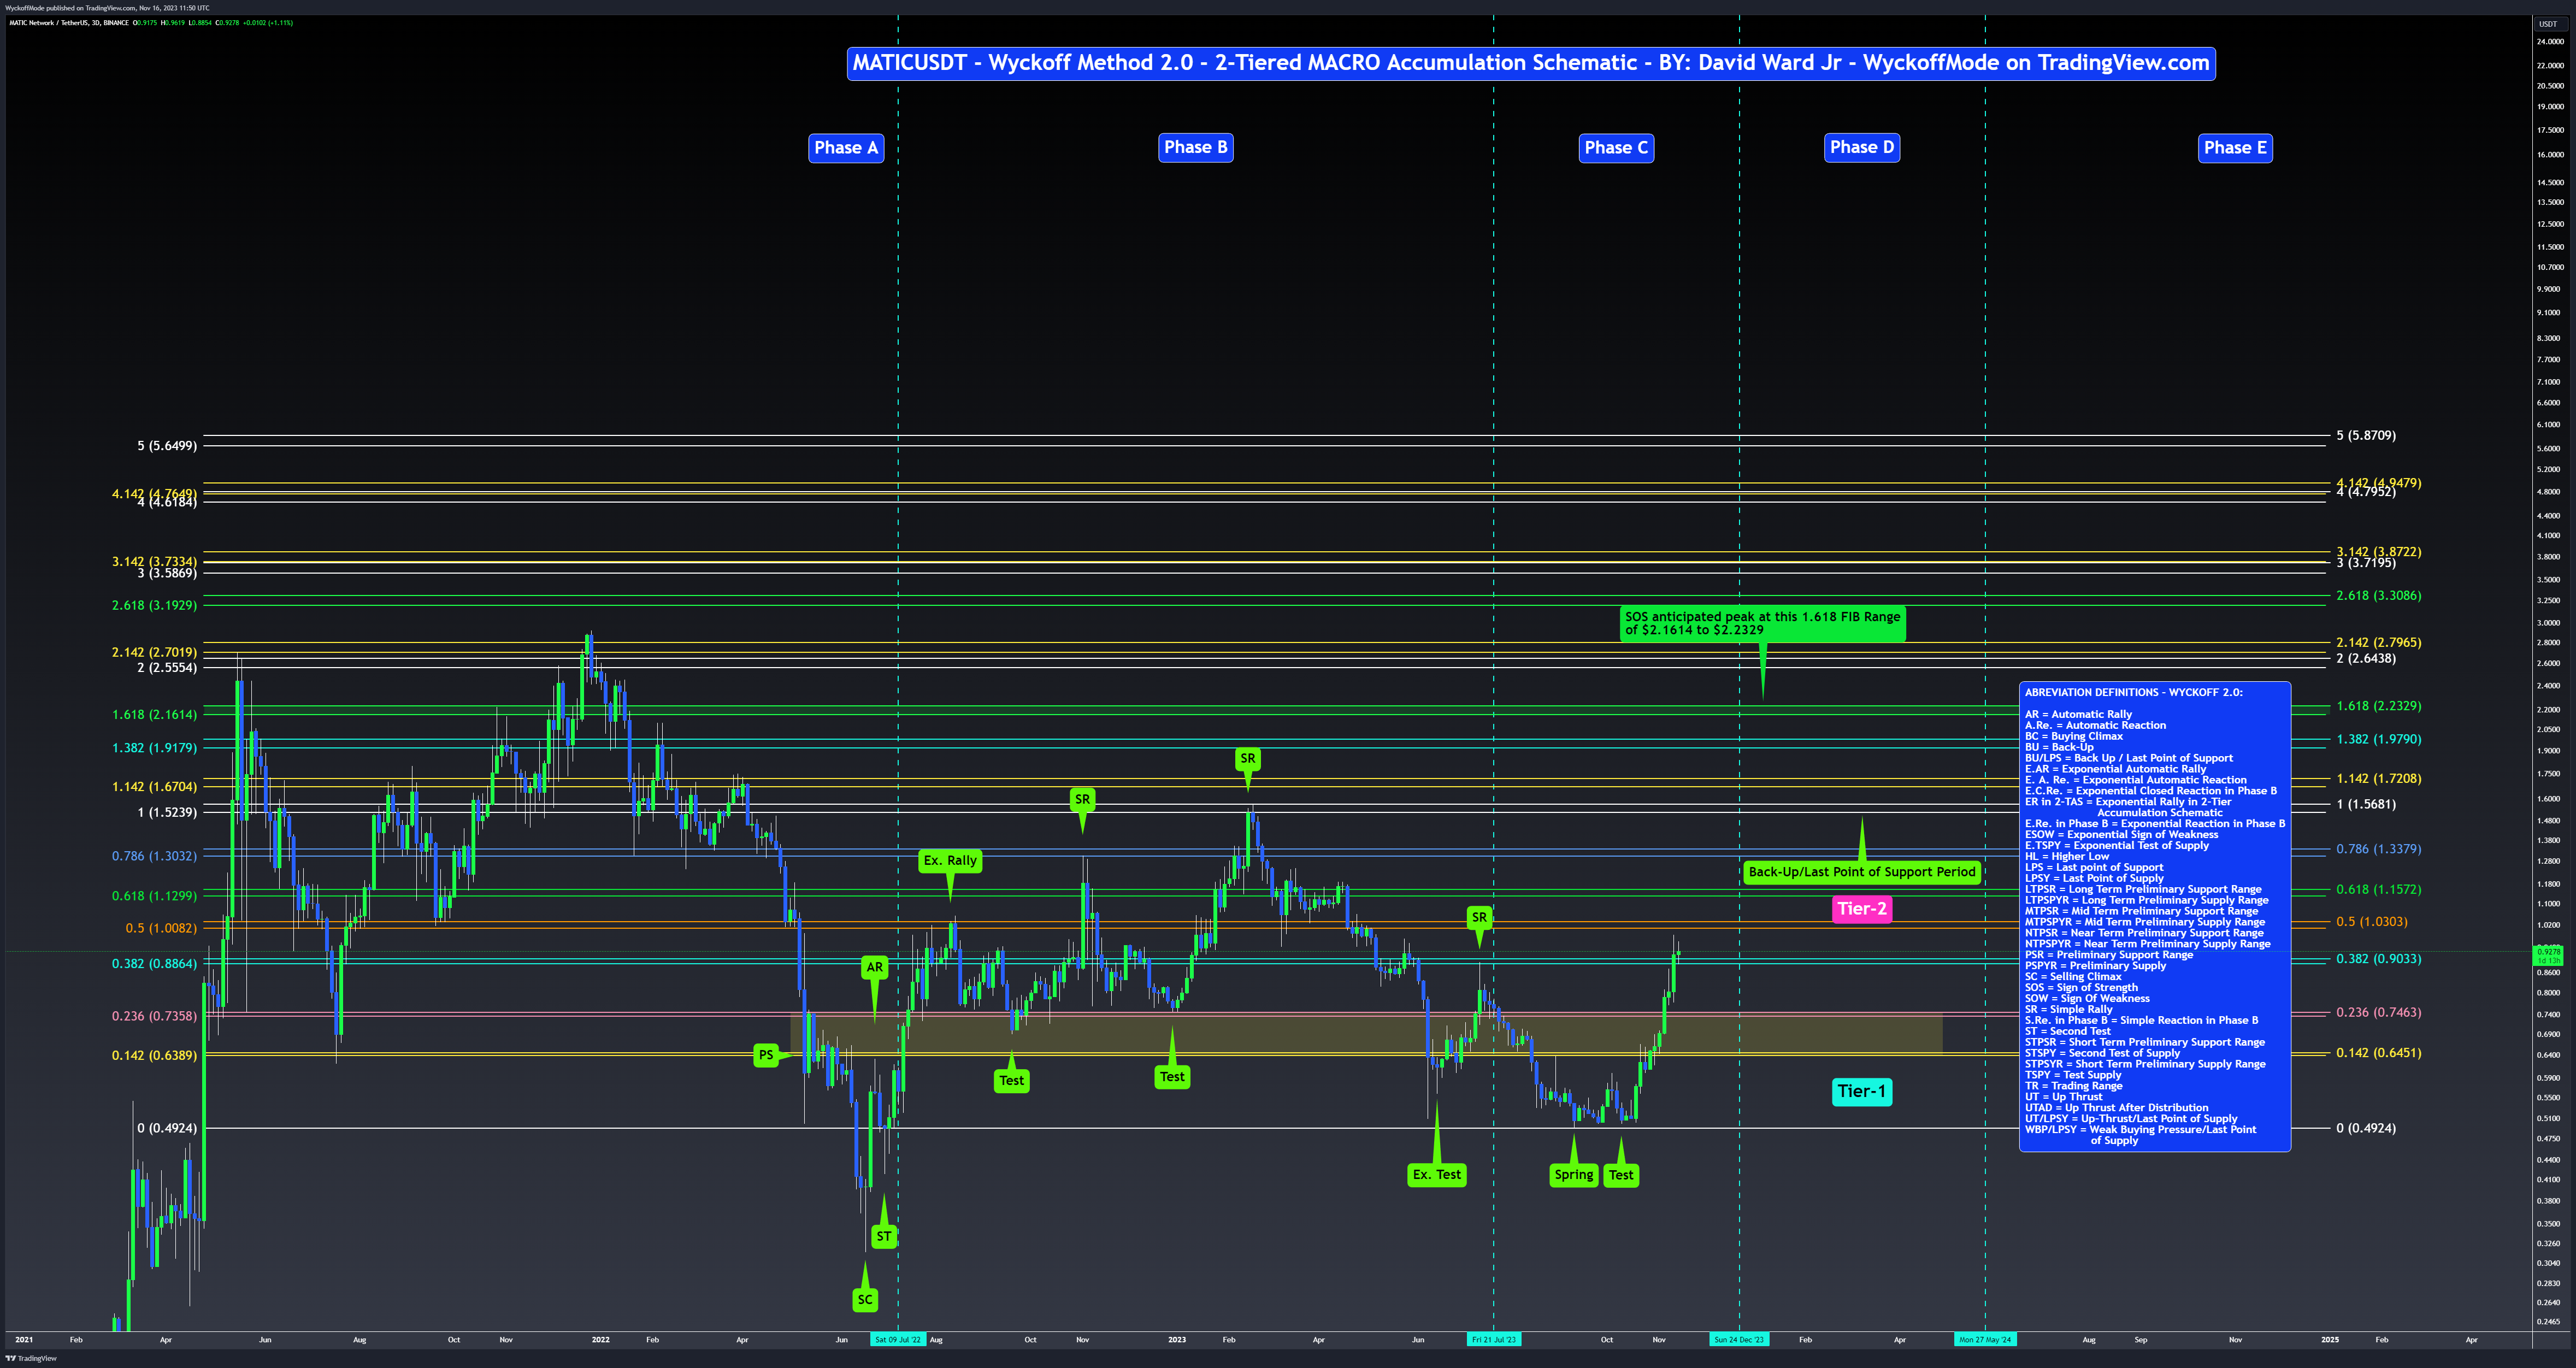Click the 0.786 (1.3379) Fibonacci label
Viewport: 2576px width, 1368px height.
2379,849
